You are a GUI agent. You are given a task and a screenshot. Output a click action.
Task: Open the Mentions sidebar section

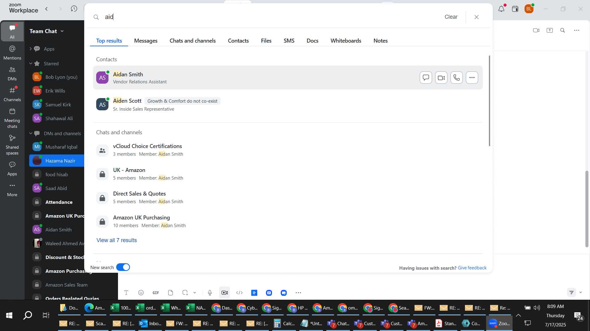[x=12, y=53]
